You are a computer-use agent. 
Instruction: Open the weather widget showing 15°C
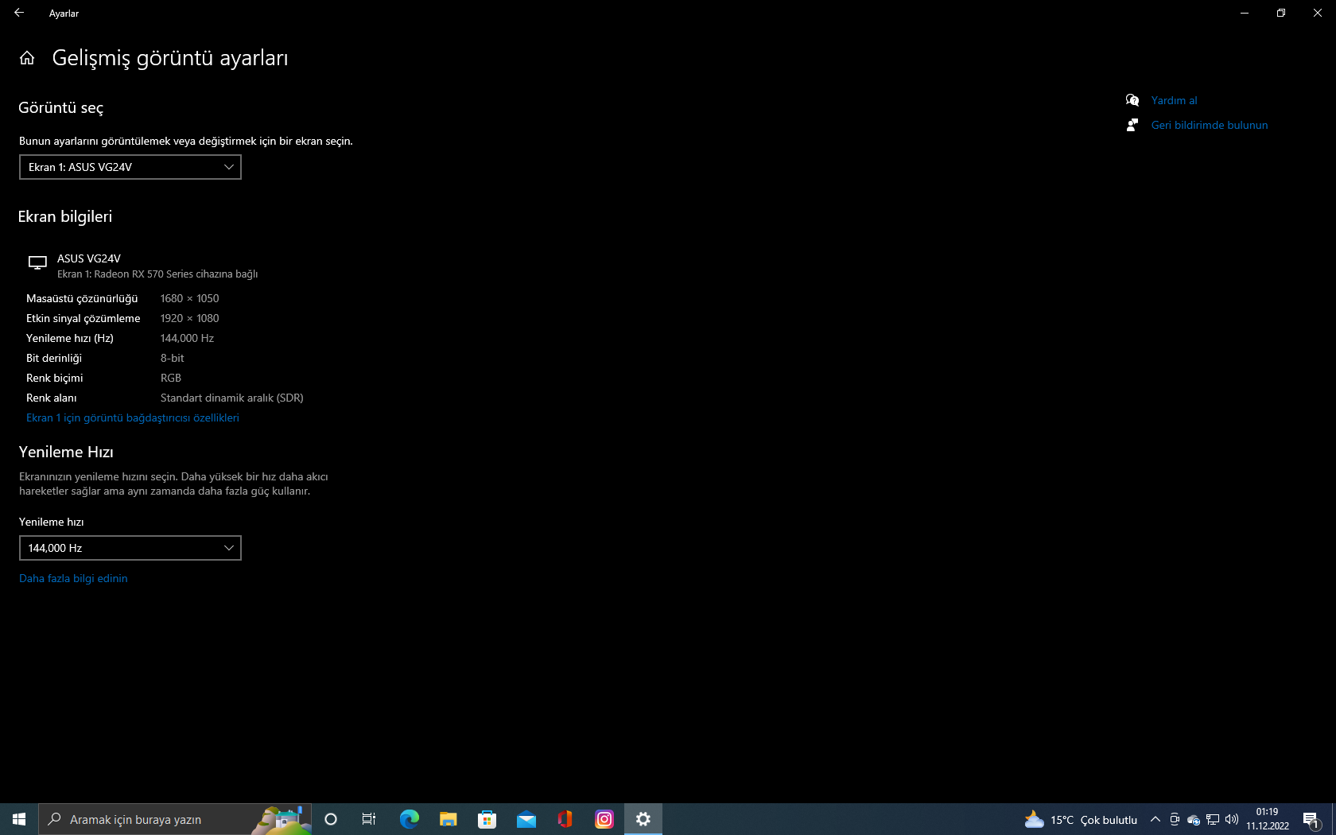[1081, 819]
